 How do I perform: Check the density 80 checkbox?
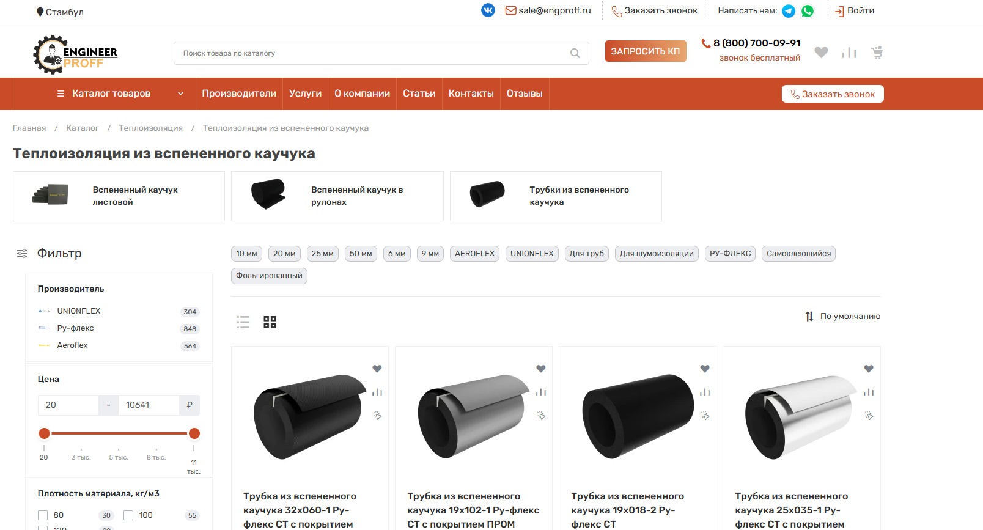click(x=43, y=515)
